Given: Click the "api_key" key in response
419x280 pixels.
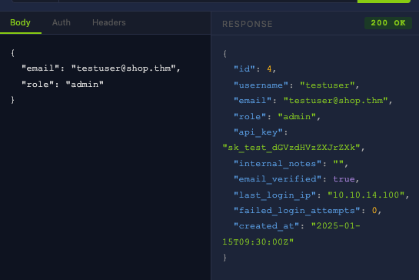Looking at the screenshot, I should [258, 132].
